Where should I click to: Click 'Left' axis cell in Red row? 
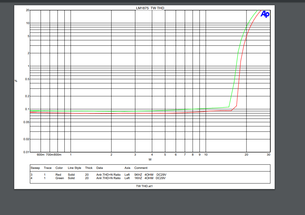[x=127, y=174]
